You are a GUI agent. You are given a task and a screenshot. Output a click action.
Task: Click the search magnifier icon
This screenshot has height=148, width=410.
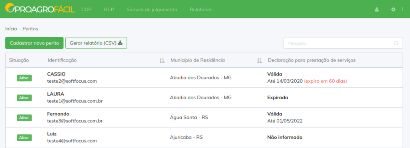click(x=396, y=43)
